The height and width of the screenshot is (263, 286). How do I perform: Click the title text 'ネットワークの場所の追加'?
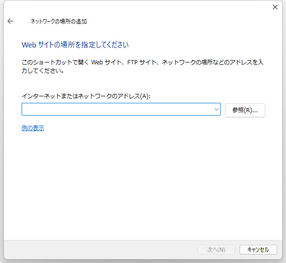[x=58, y=21]
